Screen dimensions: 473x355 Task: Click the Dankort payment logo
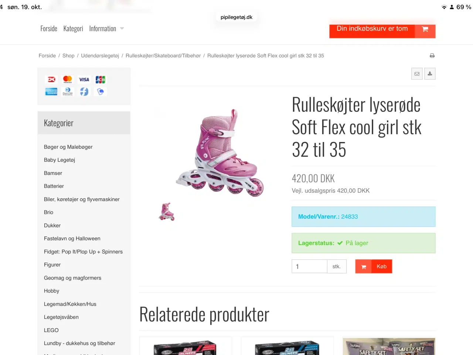[x=51, y=80]
